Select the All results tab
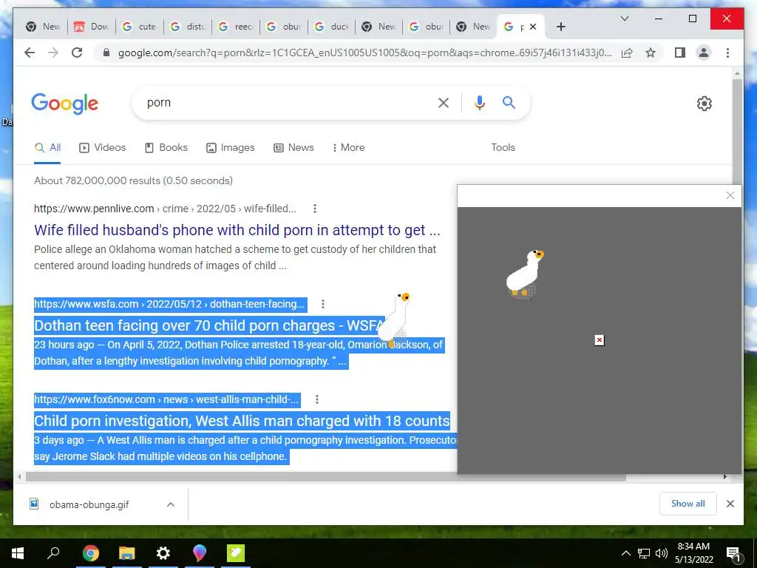The image size is (757, 568). pyautogui.click(x=47, y=147)
